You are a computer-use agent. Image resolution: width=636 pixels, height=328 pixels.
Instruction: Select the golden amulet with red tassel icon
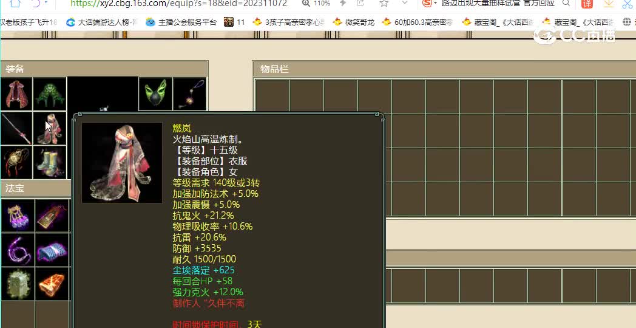[16, 162]
